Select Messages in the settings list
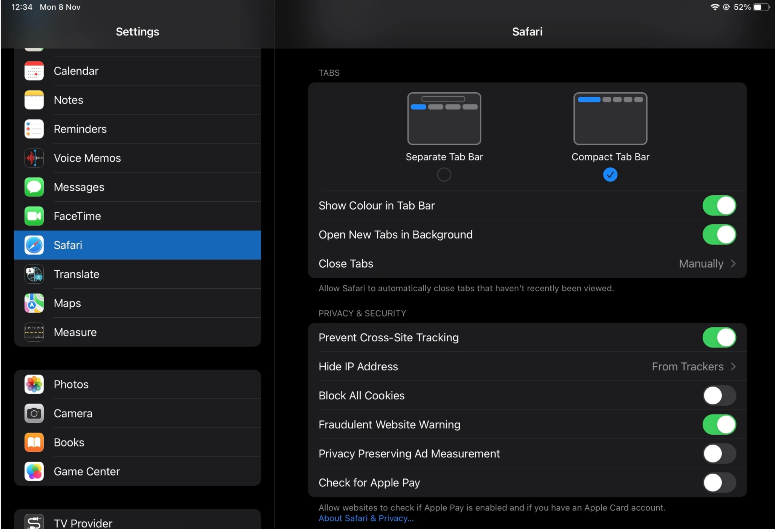Image resolution: width=775 pixels, height=529 pixels. [79, 187]
